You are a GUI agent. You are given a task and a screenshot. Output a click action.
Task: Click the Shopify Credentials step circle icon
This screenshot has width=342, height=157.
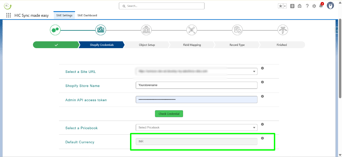coord(101,30)
